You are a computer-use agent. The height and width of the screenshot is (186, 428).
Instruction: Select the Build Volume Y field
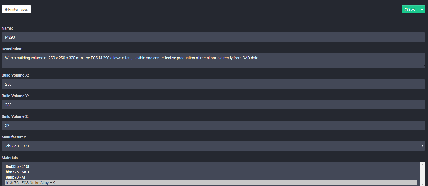click(213, 105)
